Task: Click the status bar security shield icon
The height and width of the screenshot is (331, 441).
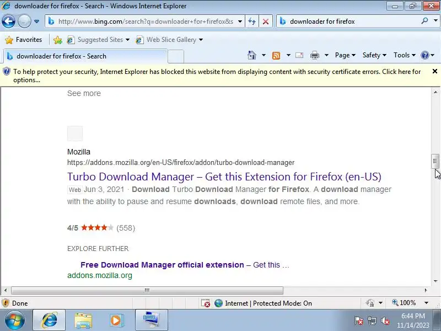Action: [6, 303]
